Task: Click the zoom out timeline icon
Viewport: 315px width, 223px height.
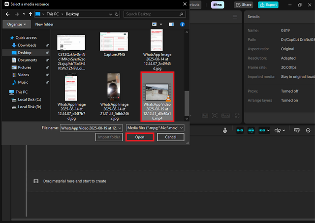Action: coord(308,130)
